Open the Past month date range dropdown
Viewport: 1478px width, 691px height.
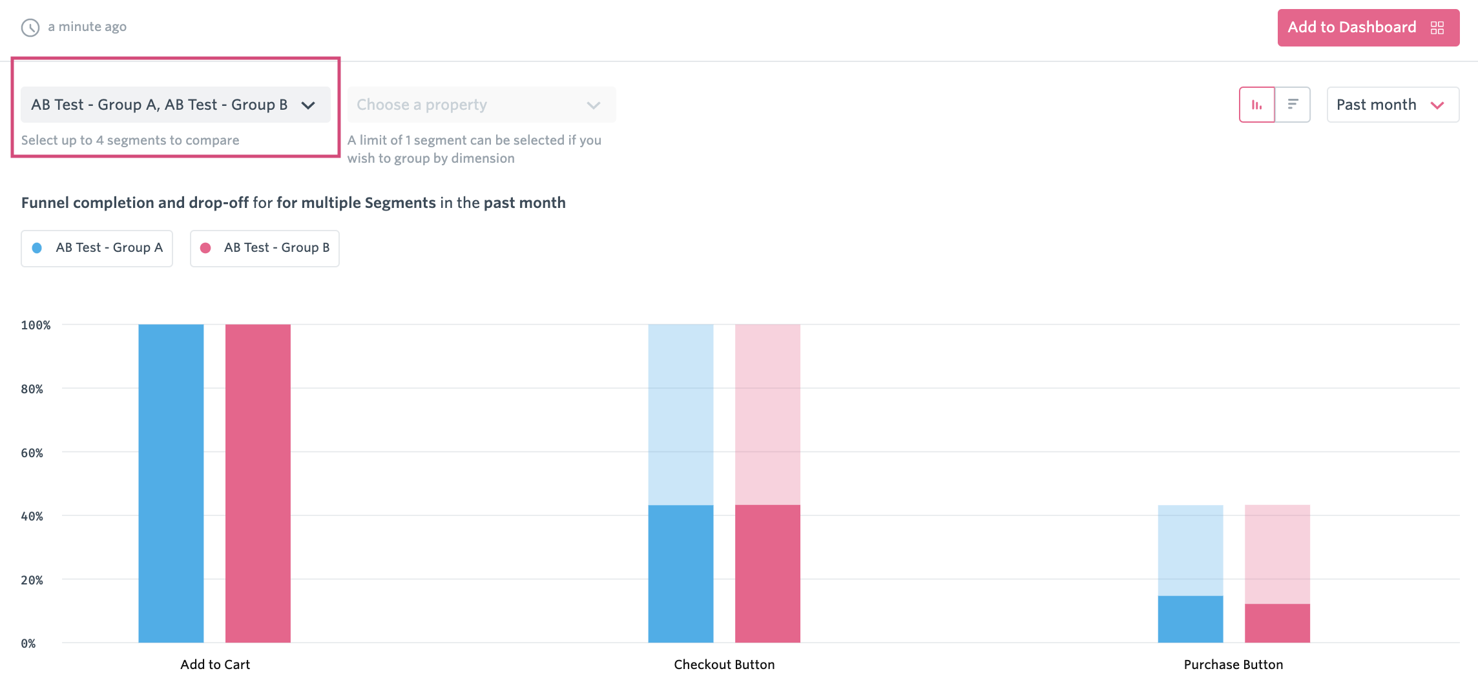(1393, 105)
